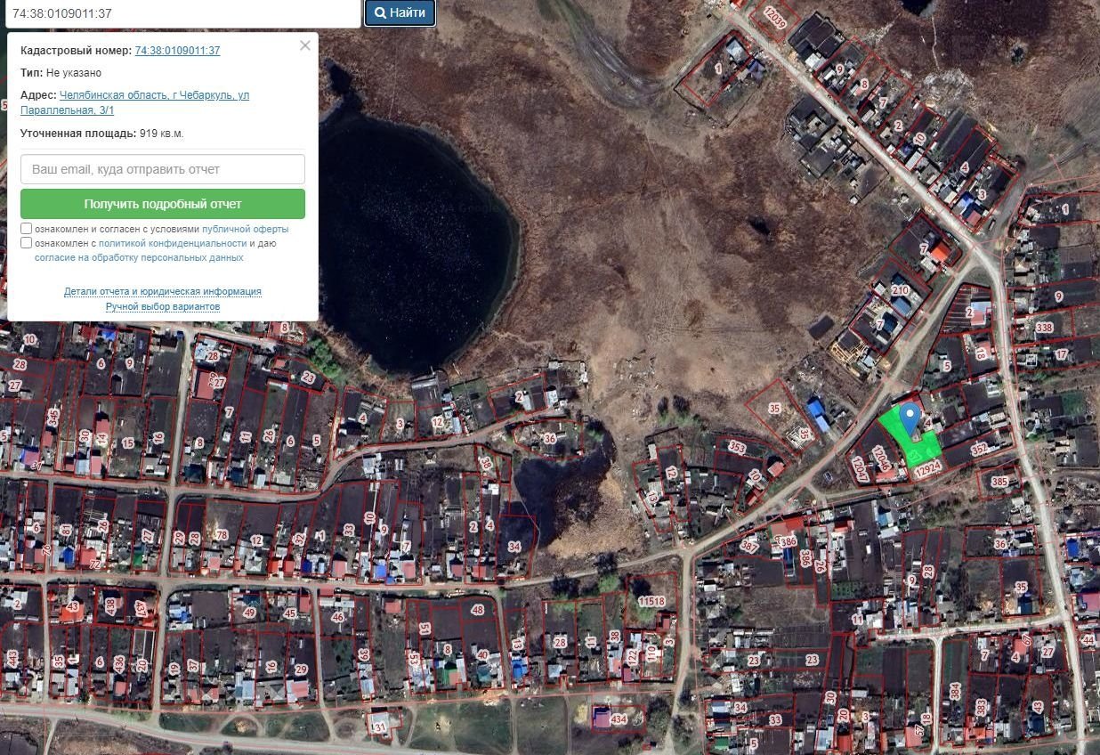Select parcel labeled 338 on map
This screenshot has height=755, width=1100.
tap(1044, 328)
